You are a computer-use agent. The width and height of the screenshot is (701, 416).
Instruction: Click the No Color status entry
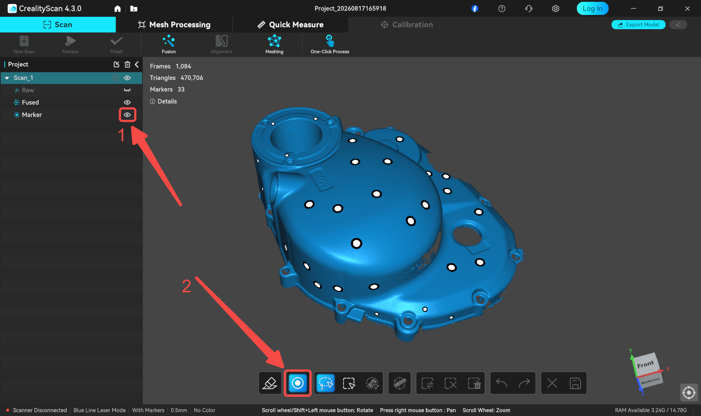click(204, 410)
